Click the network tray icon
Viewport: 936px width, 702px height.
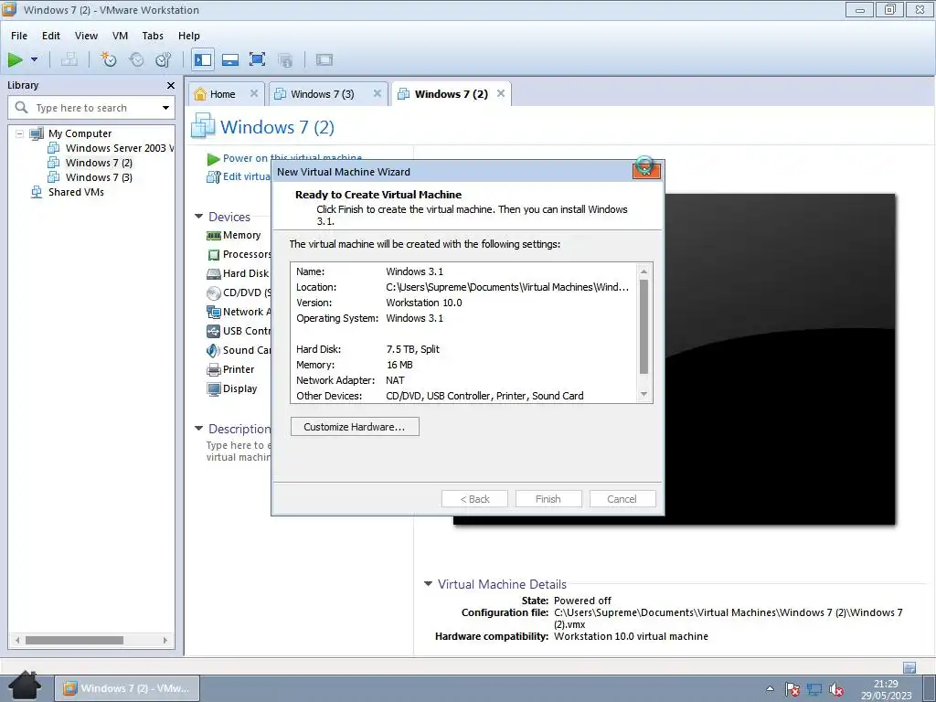pos(814,689)
